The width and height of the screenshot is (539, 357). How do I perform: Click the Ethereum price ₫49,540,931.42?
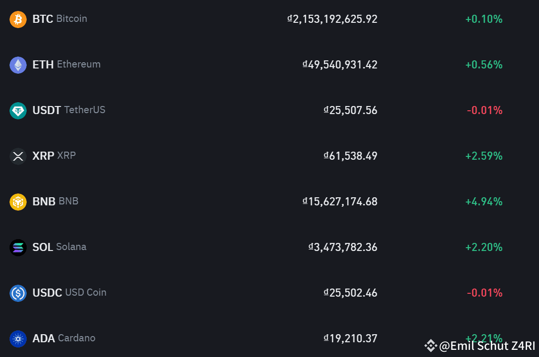point(340,65)
